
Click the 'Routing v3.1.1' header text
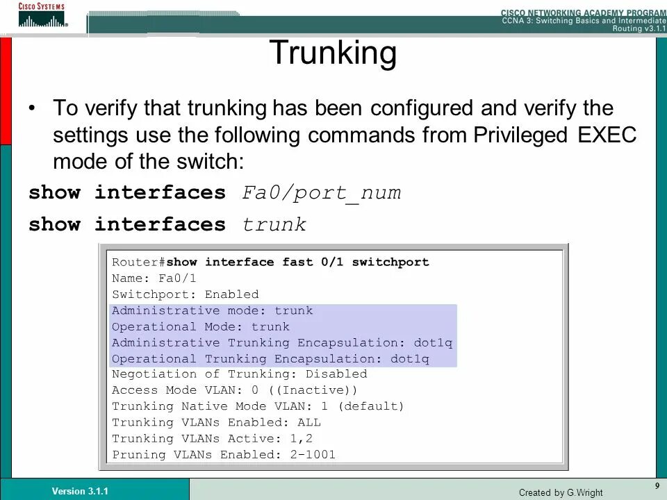pos(639,28)
